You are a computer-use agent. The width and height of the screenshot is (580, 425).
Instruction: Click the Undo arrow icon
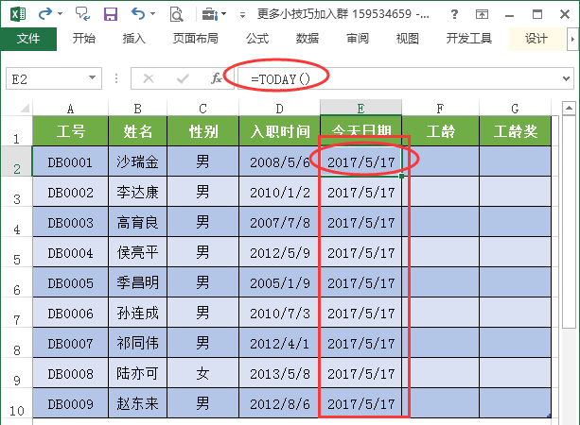[138, 14]
